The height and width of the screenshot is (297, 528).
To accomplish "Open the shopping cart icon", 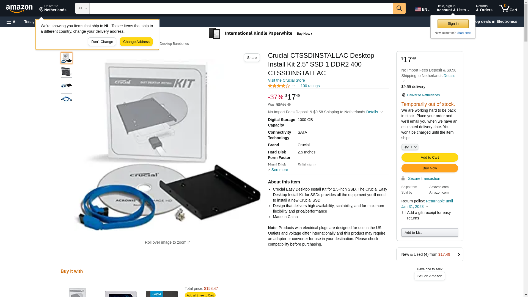I will (x=508, y=8).
